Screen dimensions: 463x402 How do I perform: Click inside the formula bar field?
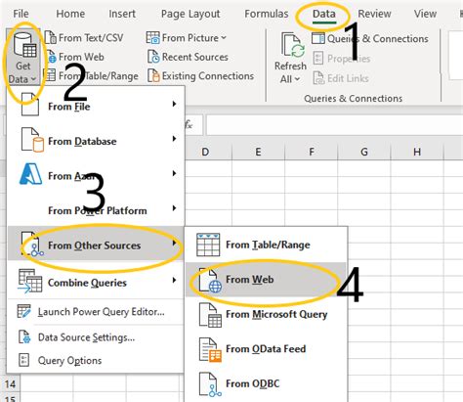334,125
